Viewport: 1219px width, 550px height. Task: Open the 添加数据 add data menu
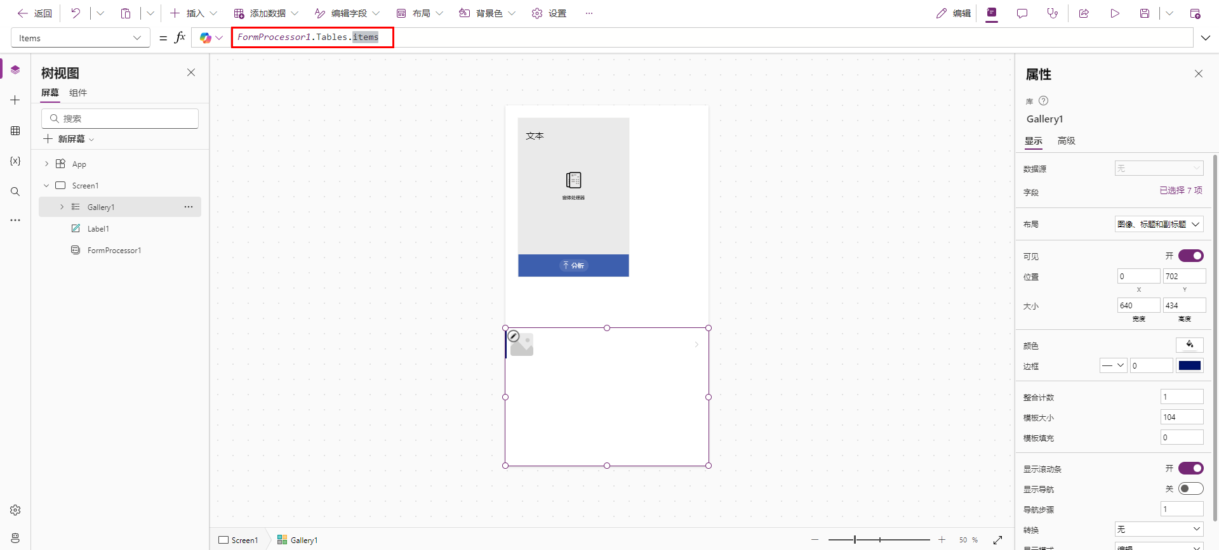[x=266, y=13]
